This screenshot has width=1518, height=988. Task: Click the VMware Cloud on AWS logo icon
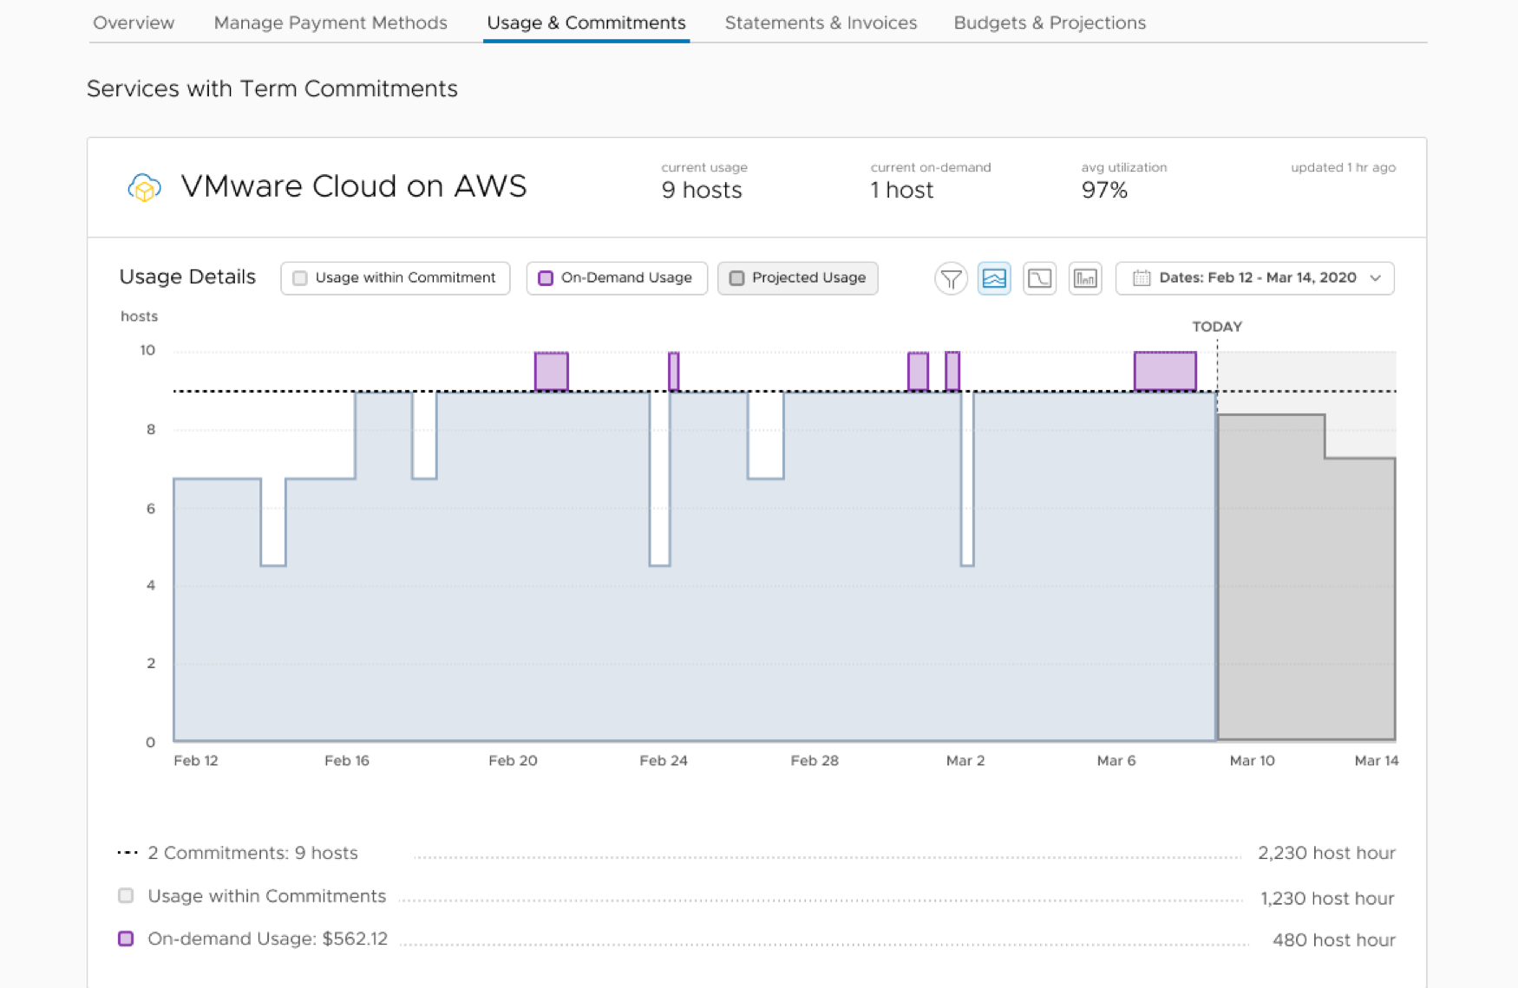point(144,187)
